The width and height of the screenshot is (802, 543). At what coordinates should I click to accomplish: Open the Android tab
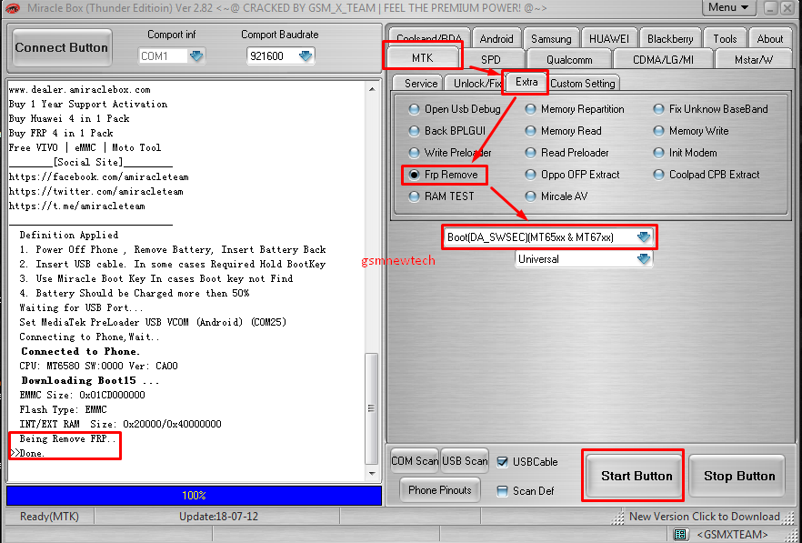(x=496, y=39)
